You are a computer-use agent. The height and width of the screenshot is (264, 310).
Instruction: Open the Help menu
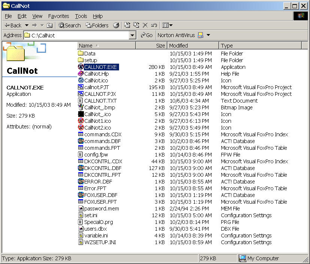coord(98,16)
